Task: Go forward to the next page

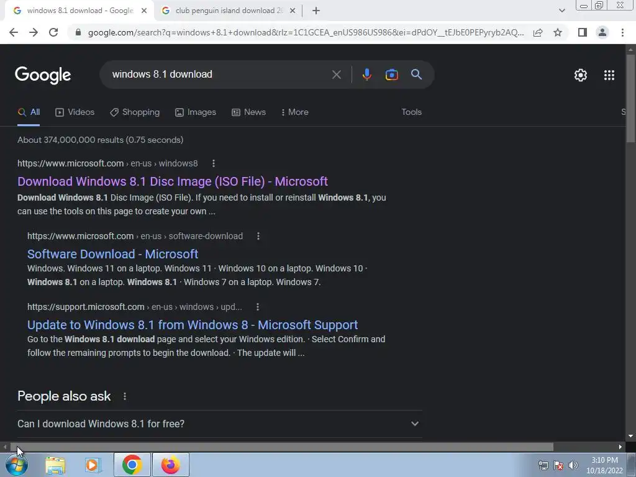Action: [x=34, y=32]
